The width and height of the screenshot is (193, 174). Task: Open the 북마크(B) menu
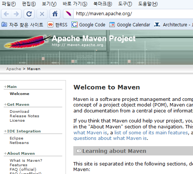tap(103, 4)
